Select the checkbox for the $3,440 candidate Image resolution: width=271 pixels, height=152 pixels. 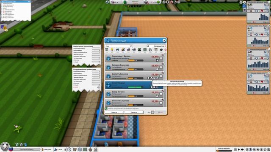[161, 58]
